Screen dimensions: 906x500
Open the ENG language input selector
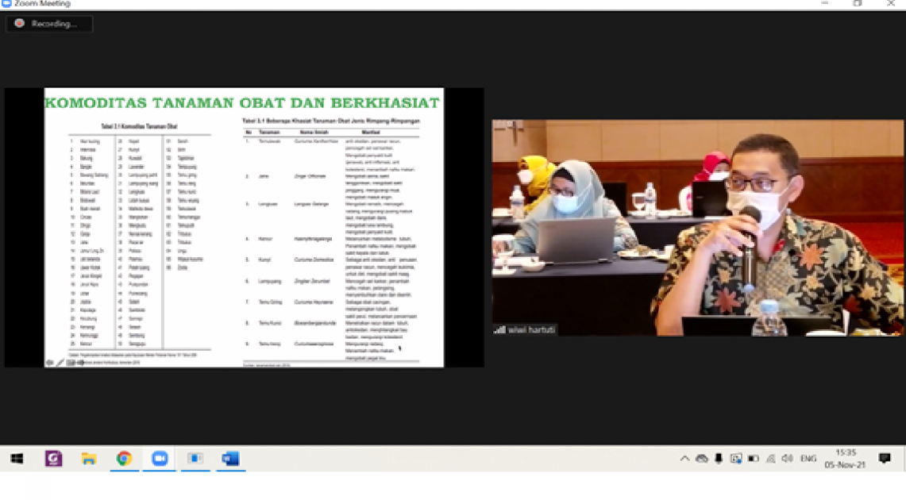click(x=808, y=459)
